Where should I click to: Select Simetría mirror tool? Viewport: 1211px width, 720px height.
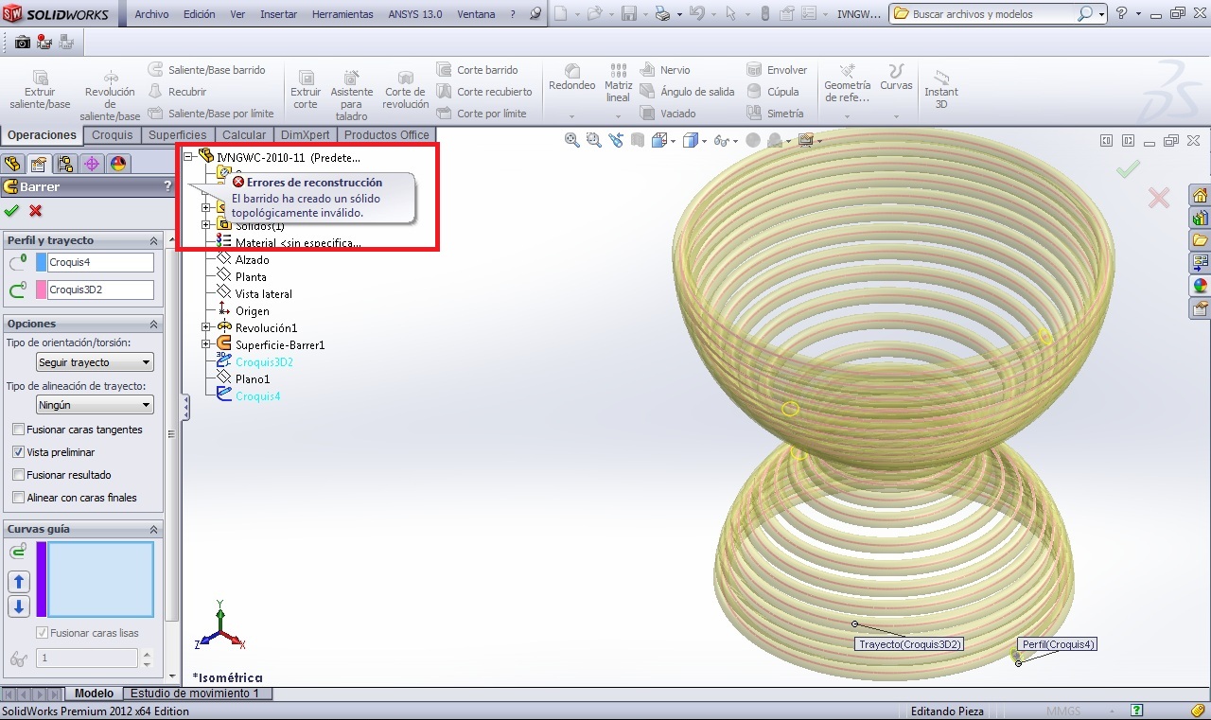[x=775, y=114]
